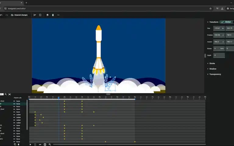Click the properties panel scroll handle
Viewport: 234px width, 146px height.
click(x=205, y=56)
